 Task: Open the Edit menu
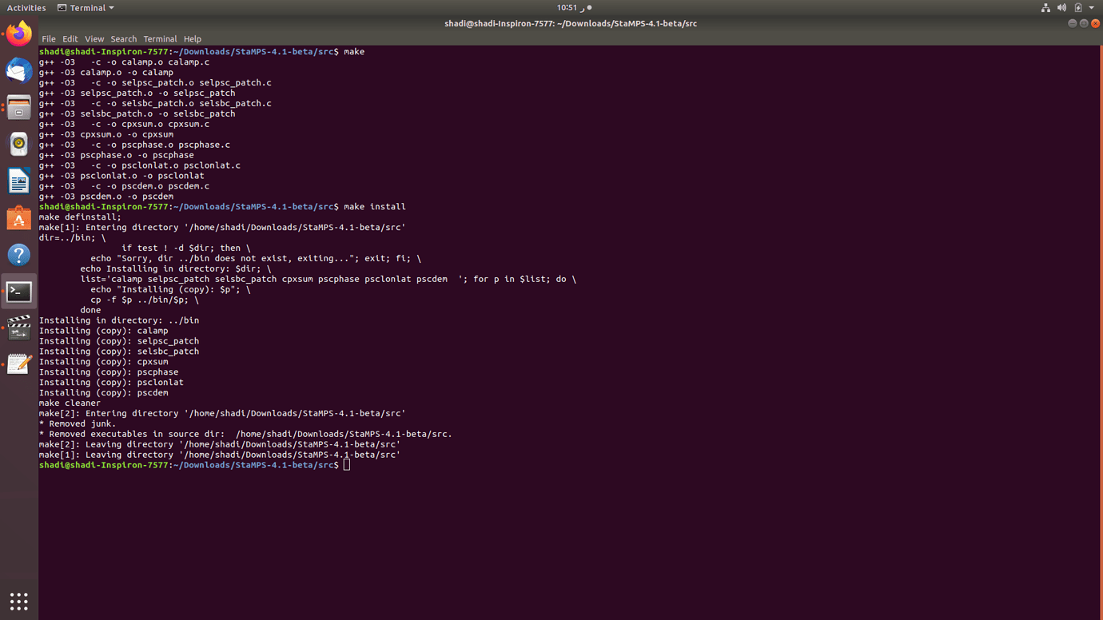(70, 38)
